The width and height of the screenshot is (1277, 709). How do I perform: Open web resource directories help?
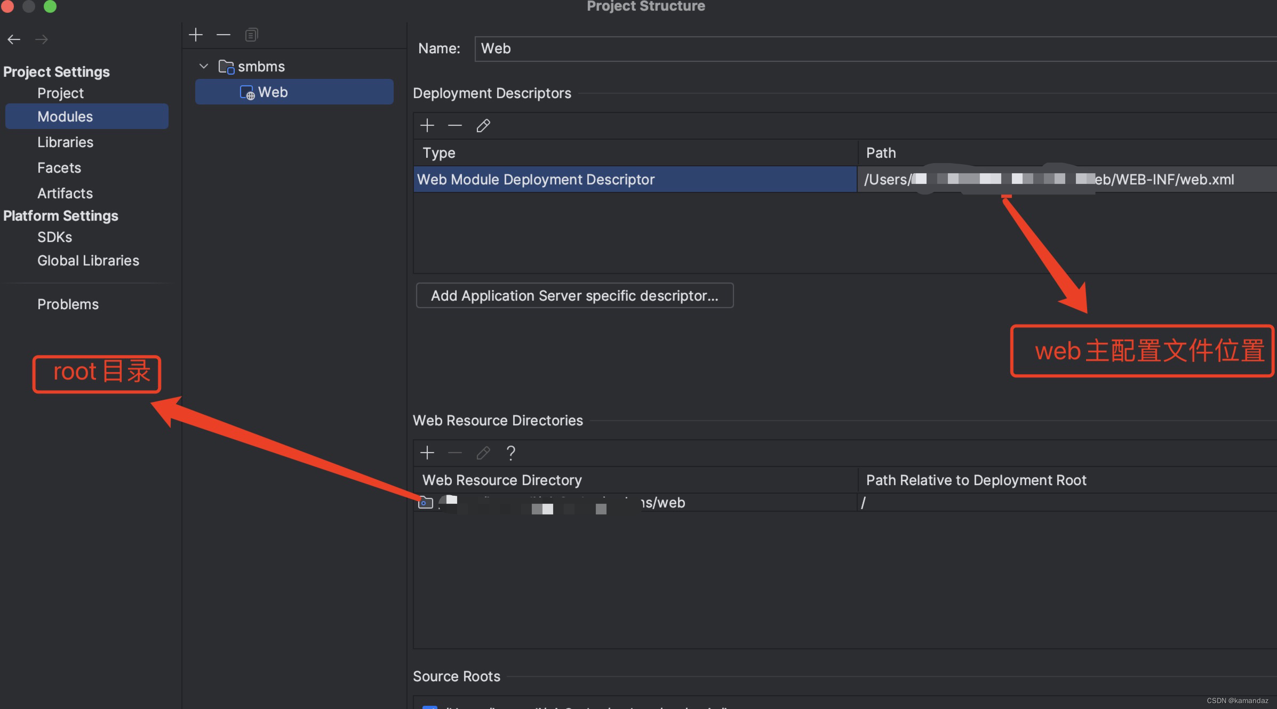point(510,453)
